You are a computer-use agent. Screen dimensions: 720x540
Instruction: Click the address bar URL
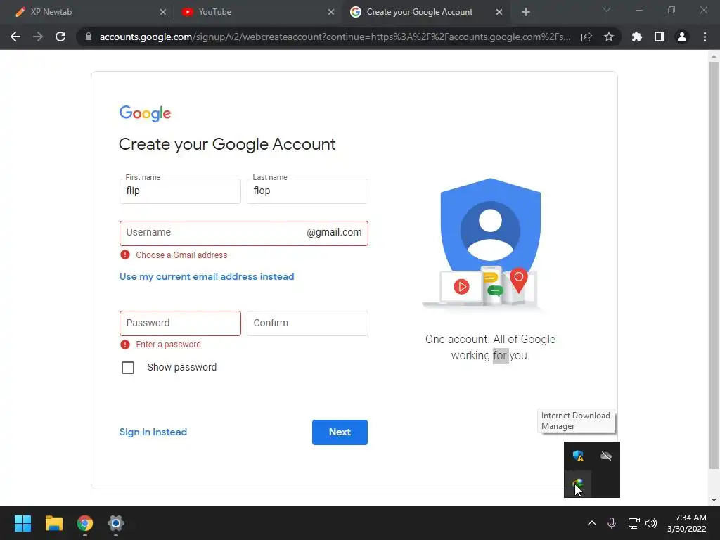coord(335,37)
